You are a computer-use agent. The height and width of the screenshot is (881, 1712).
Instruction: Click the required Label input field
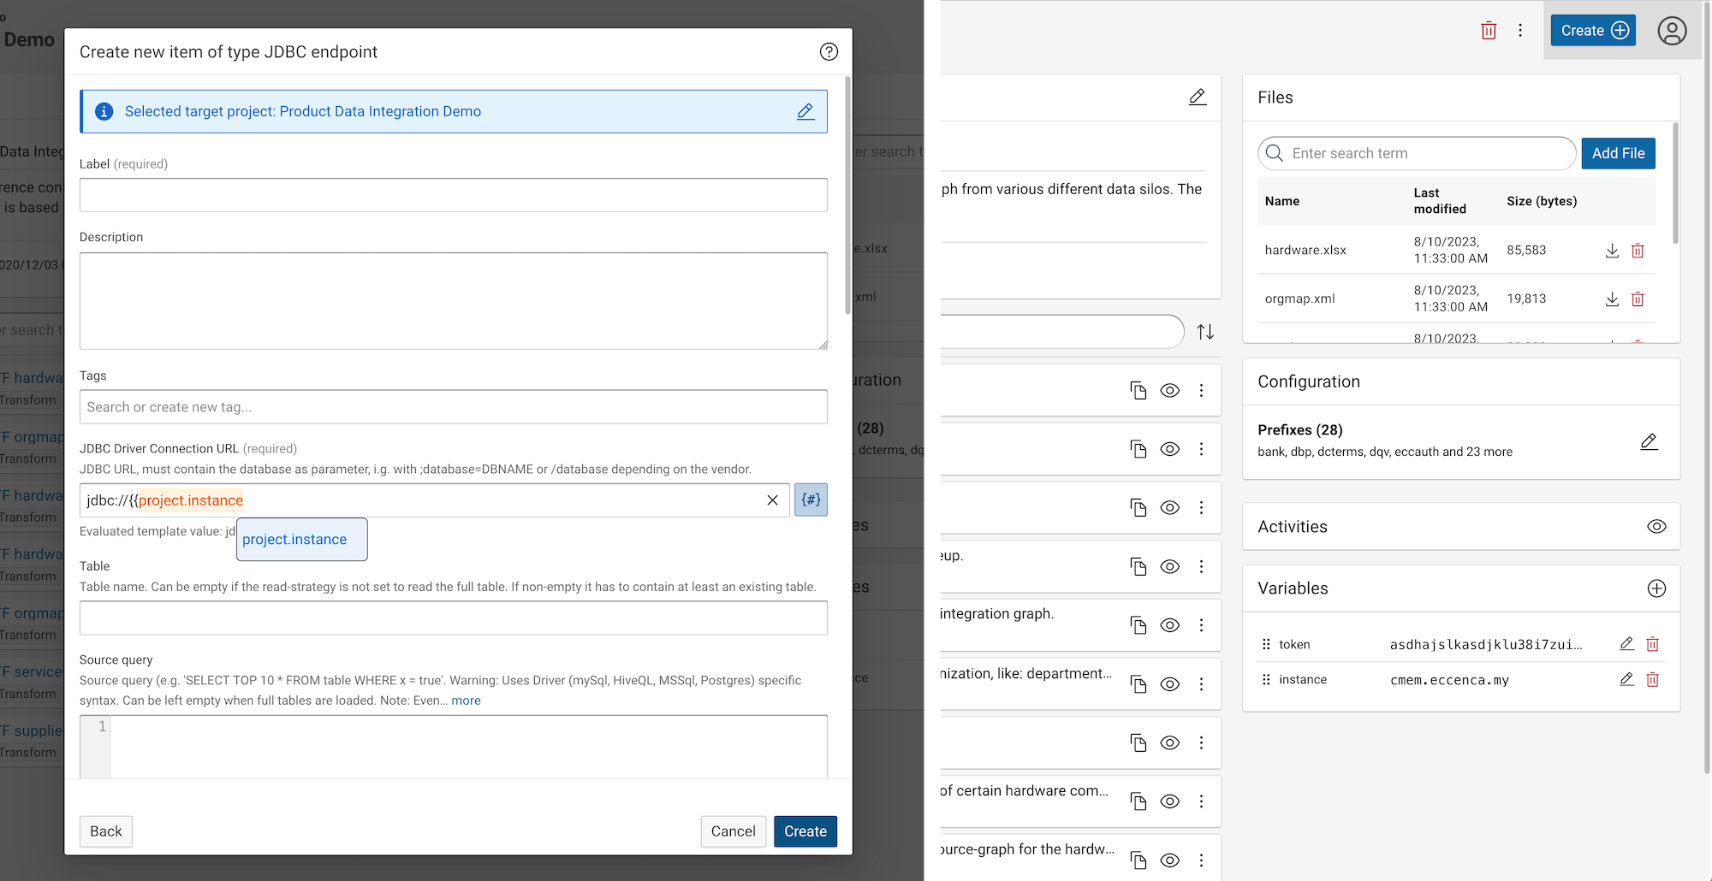click(x=453, y=195)
